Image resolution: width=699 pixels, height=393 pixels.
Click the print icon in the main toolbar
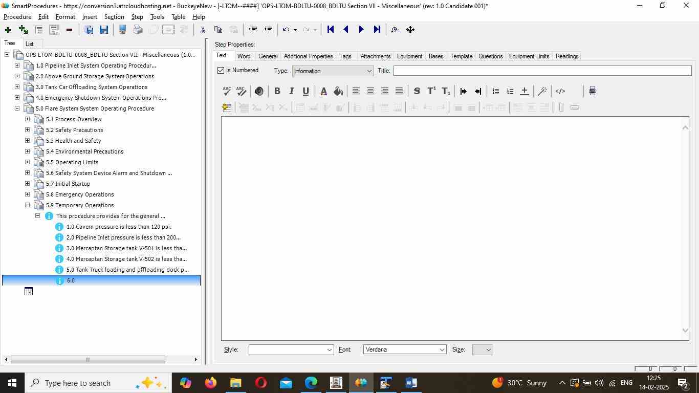point(138,30)
